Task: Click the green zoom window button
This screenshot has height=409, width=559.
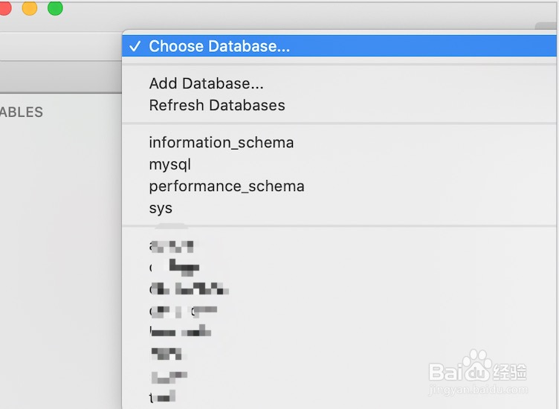Action: pyautogui.click(x=55, y=8)
